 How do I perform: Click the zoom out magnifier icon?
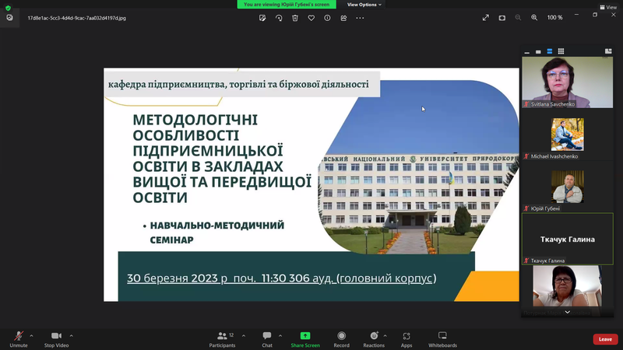[518, 17]
